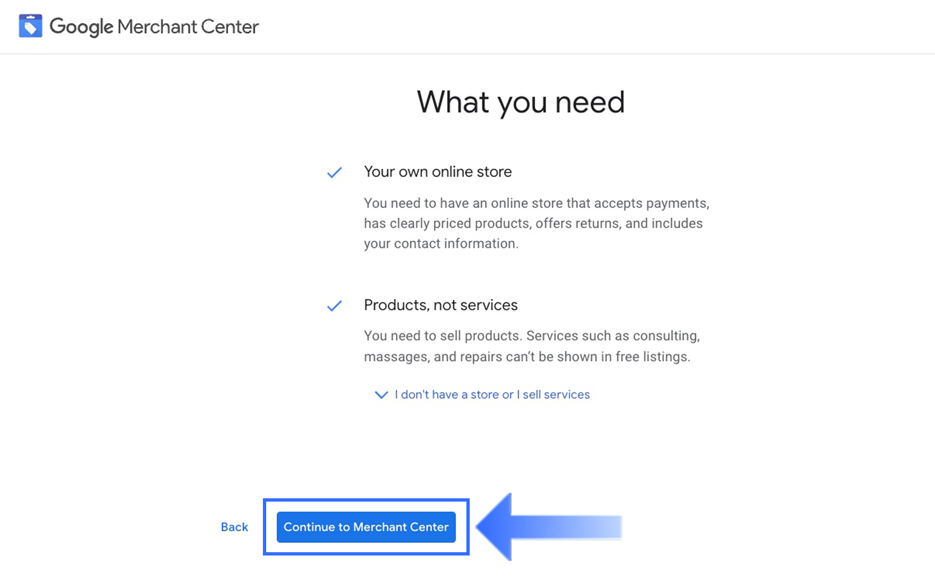
Task: Go back using the Back link
Action: pyautogui.click(x=234, y=527)
